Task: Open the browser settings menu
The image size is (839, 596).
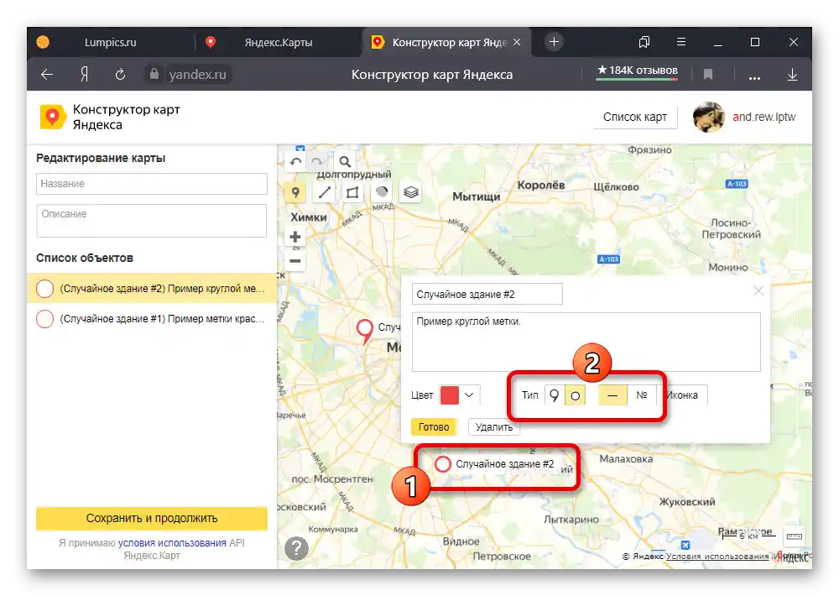Action: click(680, 42)
